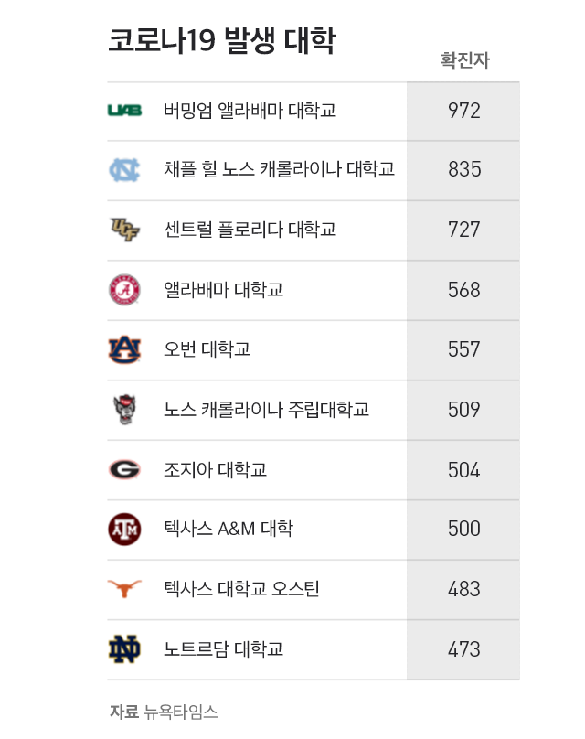Click the 자료 뉴욕타임스 source text

click(164, 712)
